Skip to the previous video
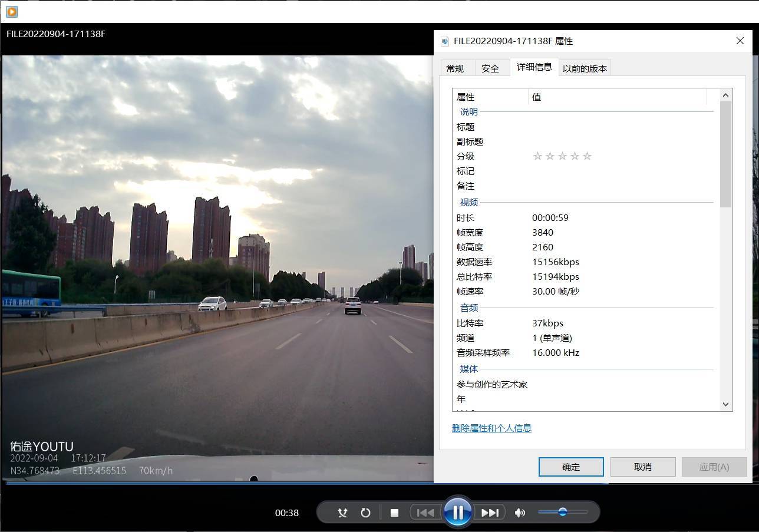Viewport: 759px width, 532px height. (x=425, y=512)
